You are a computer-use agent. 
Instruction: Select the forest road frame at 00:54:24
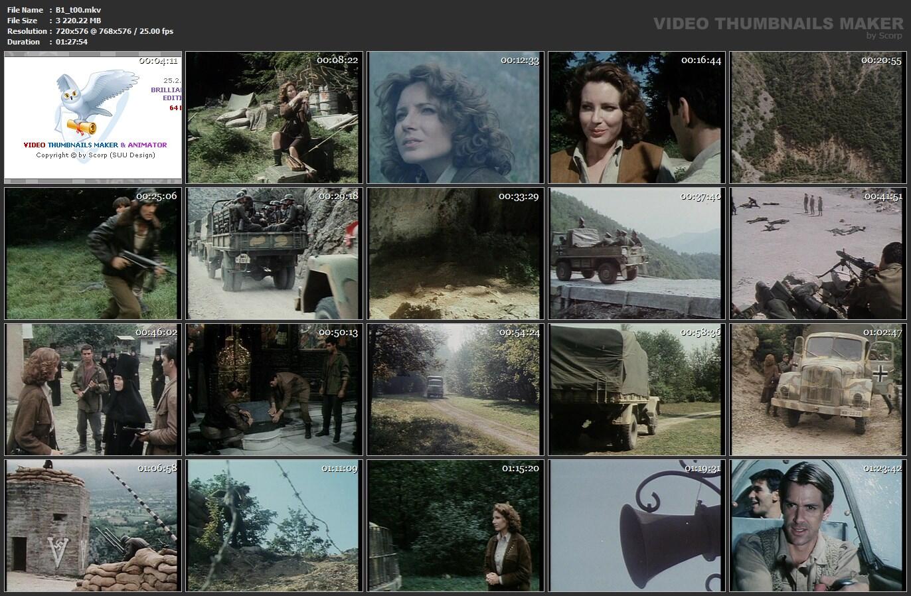coord(455,390)
